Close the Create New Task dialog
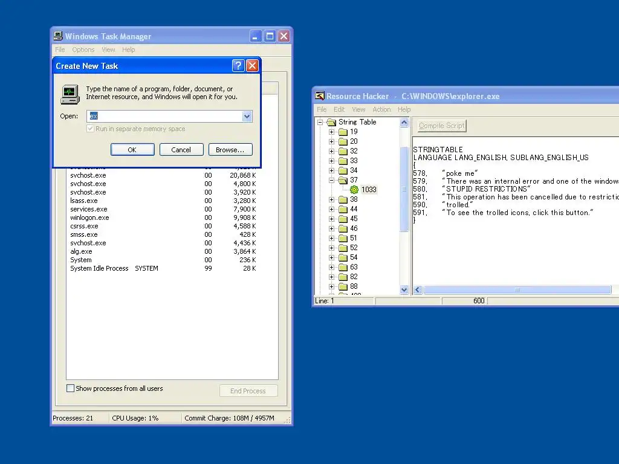This screenshot has height=464, width=619. pyautogui.click(x=252, y=65)
